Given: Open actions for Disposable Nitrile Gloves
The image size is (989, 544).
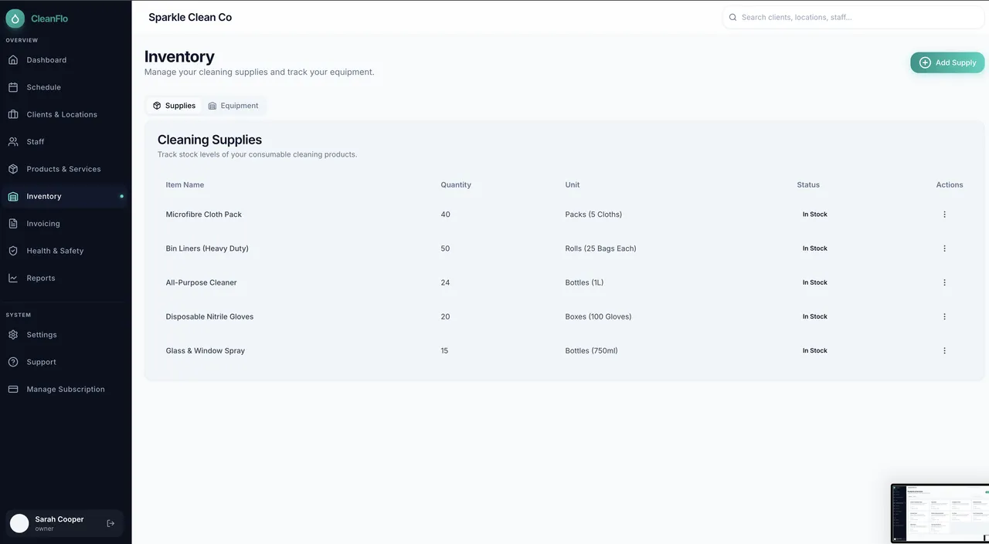Looking at the screenshot, I should (x=944, y=316).
